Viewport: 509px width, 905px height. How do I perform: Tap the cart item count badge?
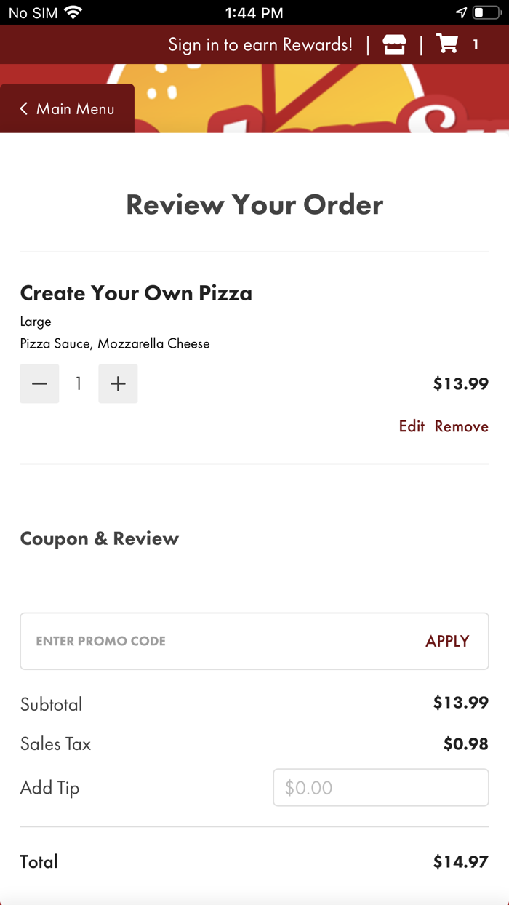[476, 45]
